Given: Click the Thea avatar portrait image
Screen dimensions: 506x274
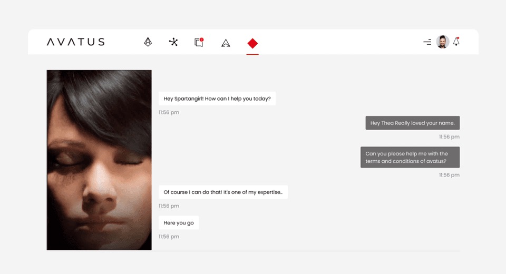Looking at the screenshot, I should pos(99,160).
